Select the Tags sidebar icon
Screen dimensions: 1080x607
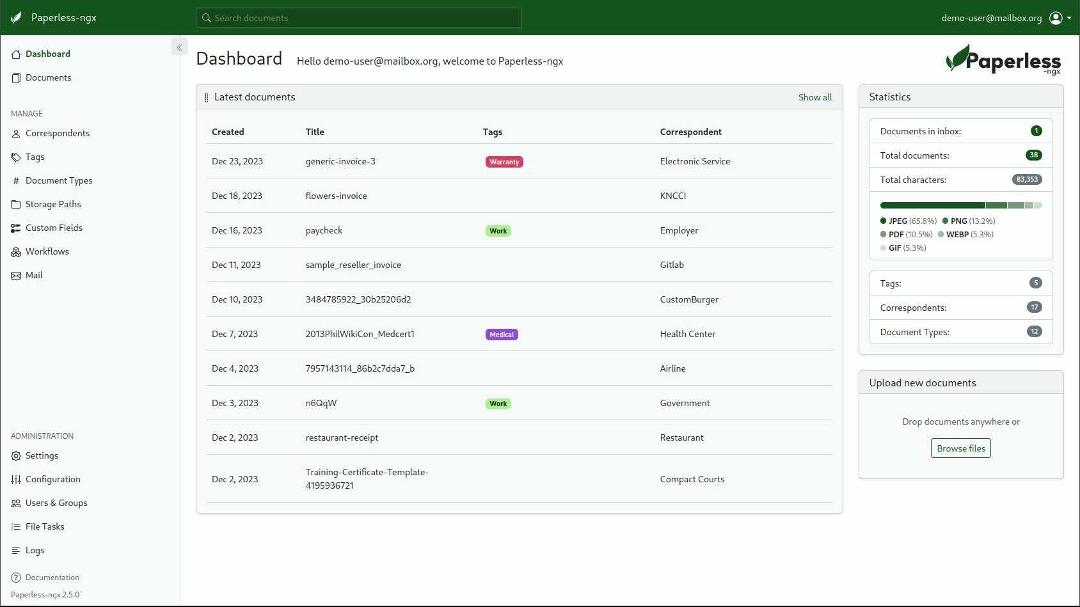[x=15, y=157]
